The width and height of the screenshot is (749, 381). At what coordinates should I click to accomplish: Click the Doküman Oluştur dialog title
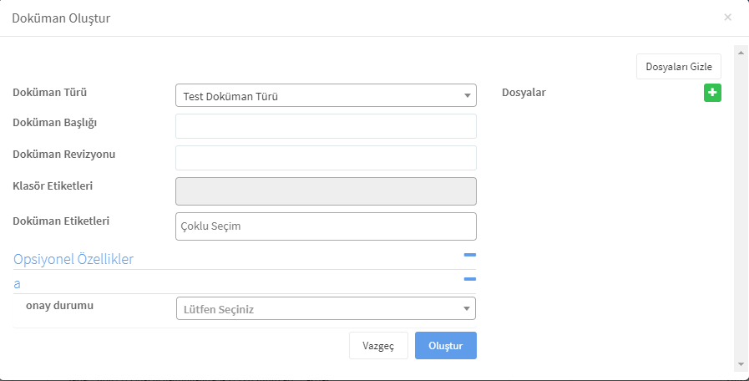(61, 18)
